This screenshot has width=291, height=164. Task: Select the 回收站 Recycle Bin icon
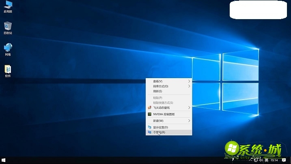pos(8,28)
